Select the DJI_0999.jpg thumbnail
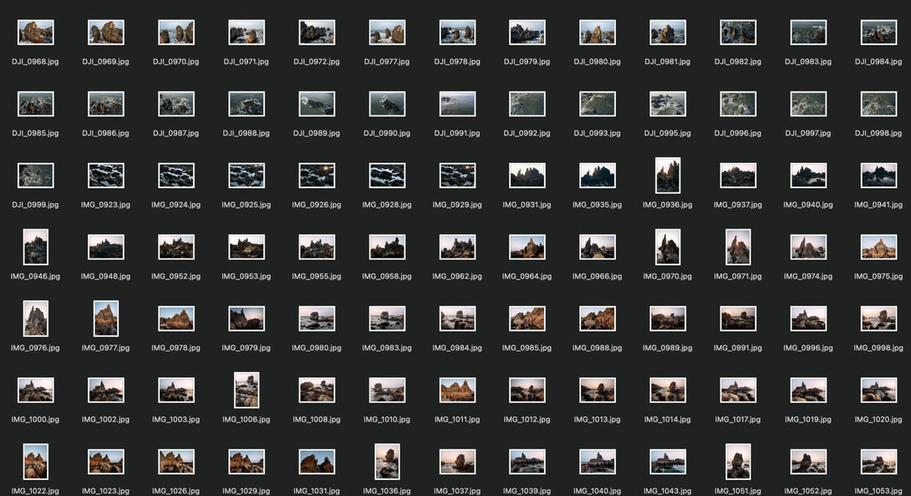This screenshot has height=496, width=911. click(35, 176)
